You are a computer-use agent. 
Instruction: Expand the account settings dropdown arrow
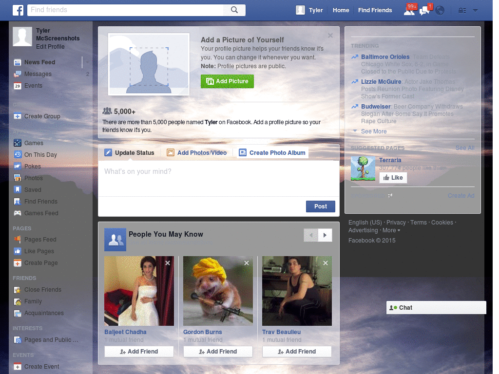475,10
